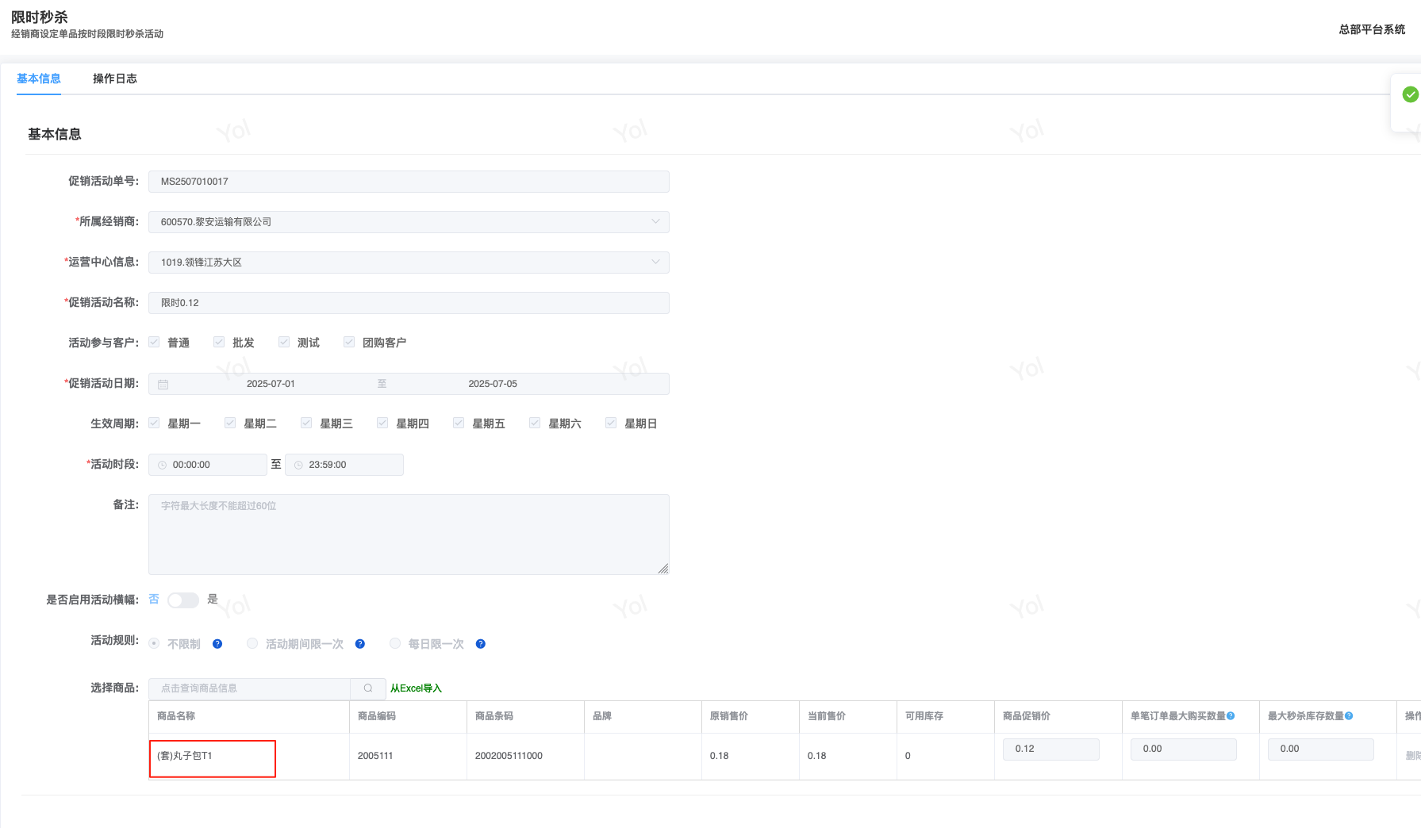Click the help icon on 最大秒杀库存数量 header
The width and height of the screenshot is (1421, 828).
tap(1349, 716)
